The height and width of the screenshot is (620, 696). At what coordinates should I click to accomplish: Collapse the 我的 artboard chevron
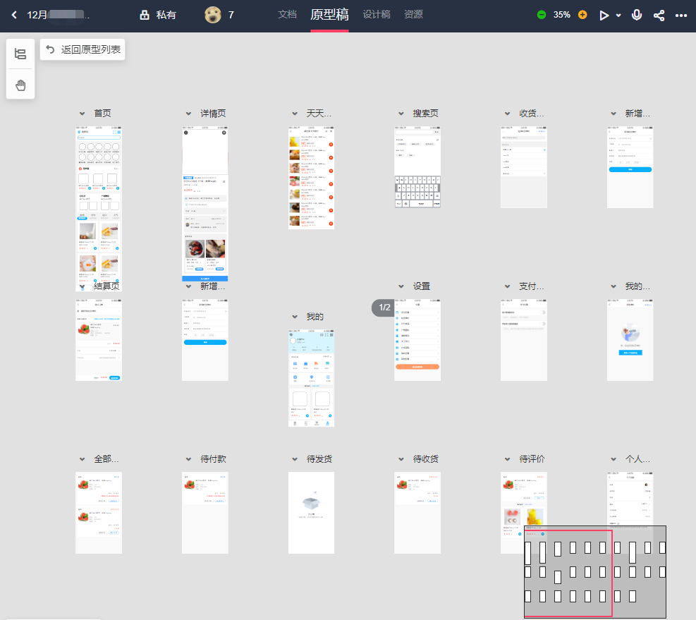[295, 317]
